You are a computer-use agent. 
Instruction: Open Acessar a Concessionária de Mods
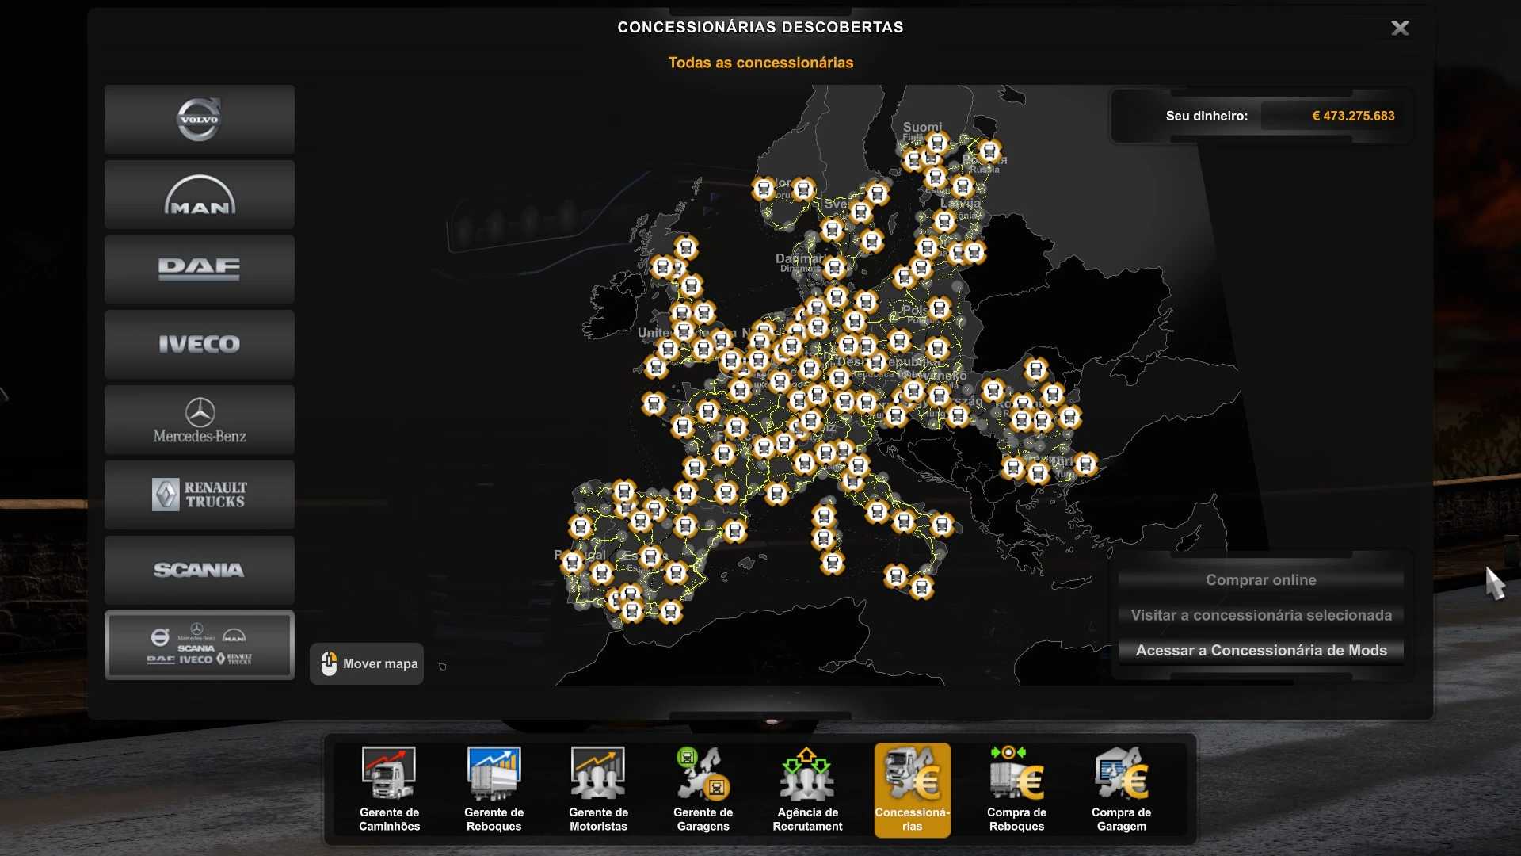tap(1260, 651)
